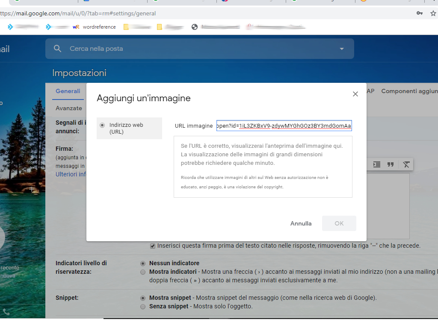Screen dimensions: 438x328
Task: Open the Avanzate settings tab
Action: click(x=69, y=108)
